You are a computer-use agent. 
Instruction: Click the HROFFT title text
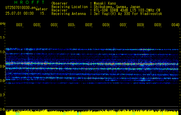coord(29,2)
